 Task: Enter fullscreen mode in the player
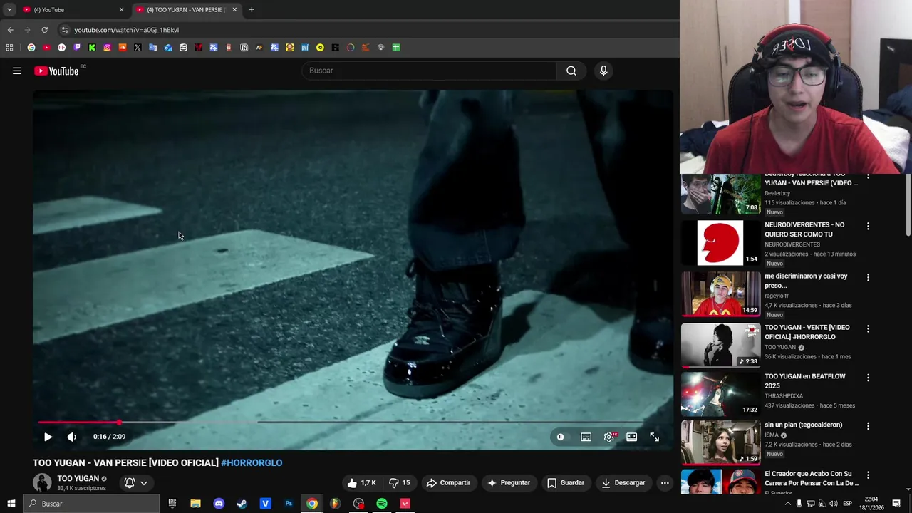point(655,437)
